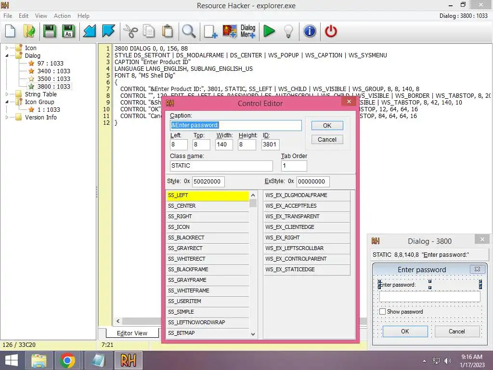
Task: Open the Help menu
Action: pyautogui.click(x=83, y=16)
